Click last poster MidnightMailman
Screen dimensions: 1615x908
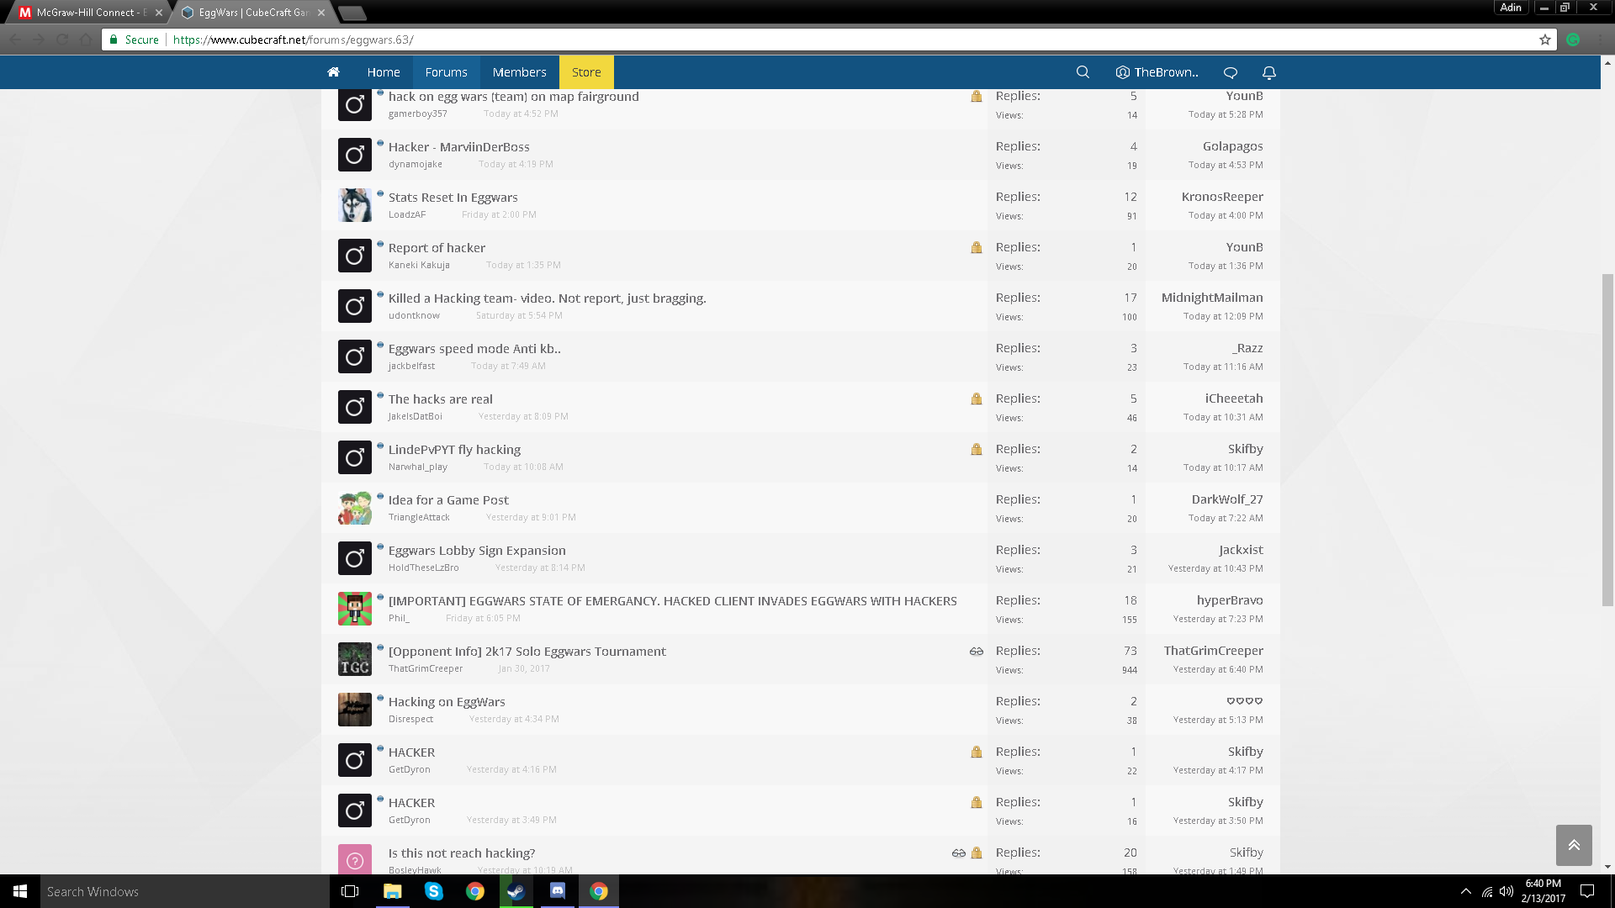tap(1212, 298)
